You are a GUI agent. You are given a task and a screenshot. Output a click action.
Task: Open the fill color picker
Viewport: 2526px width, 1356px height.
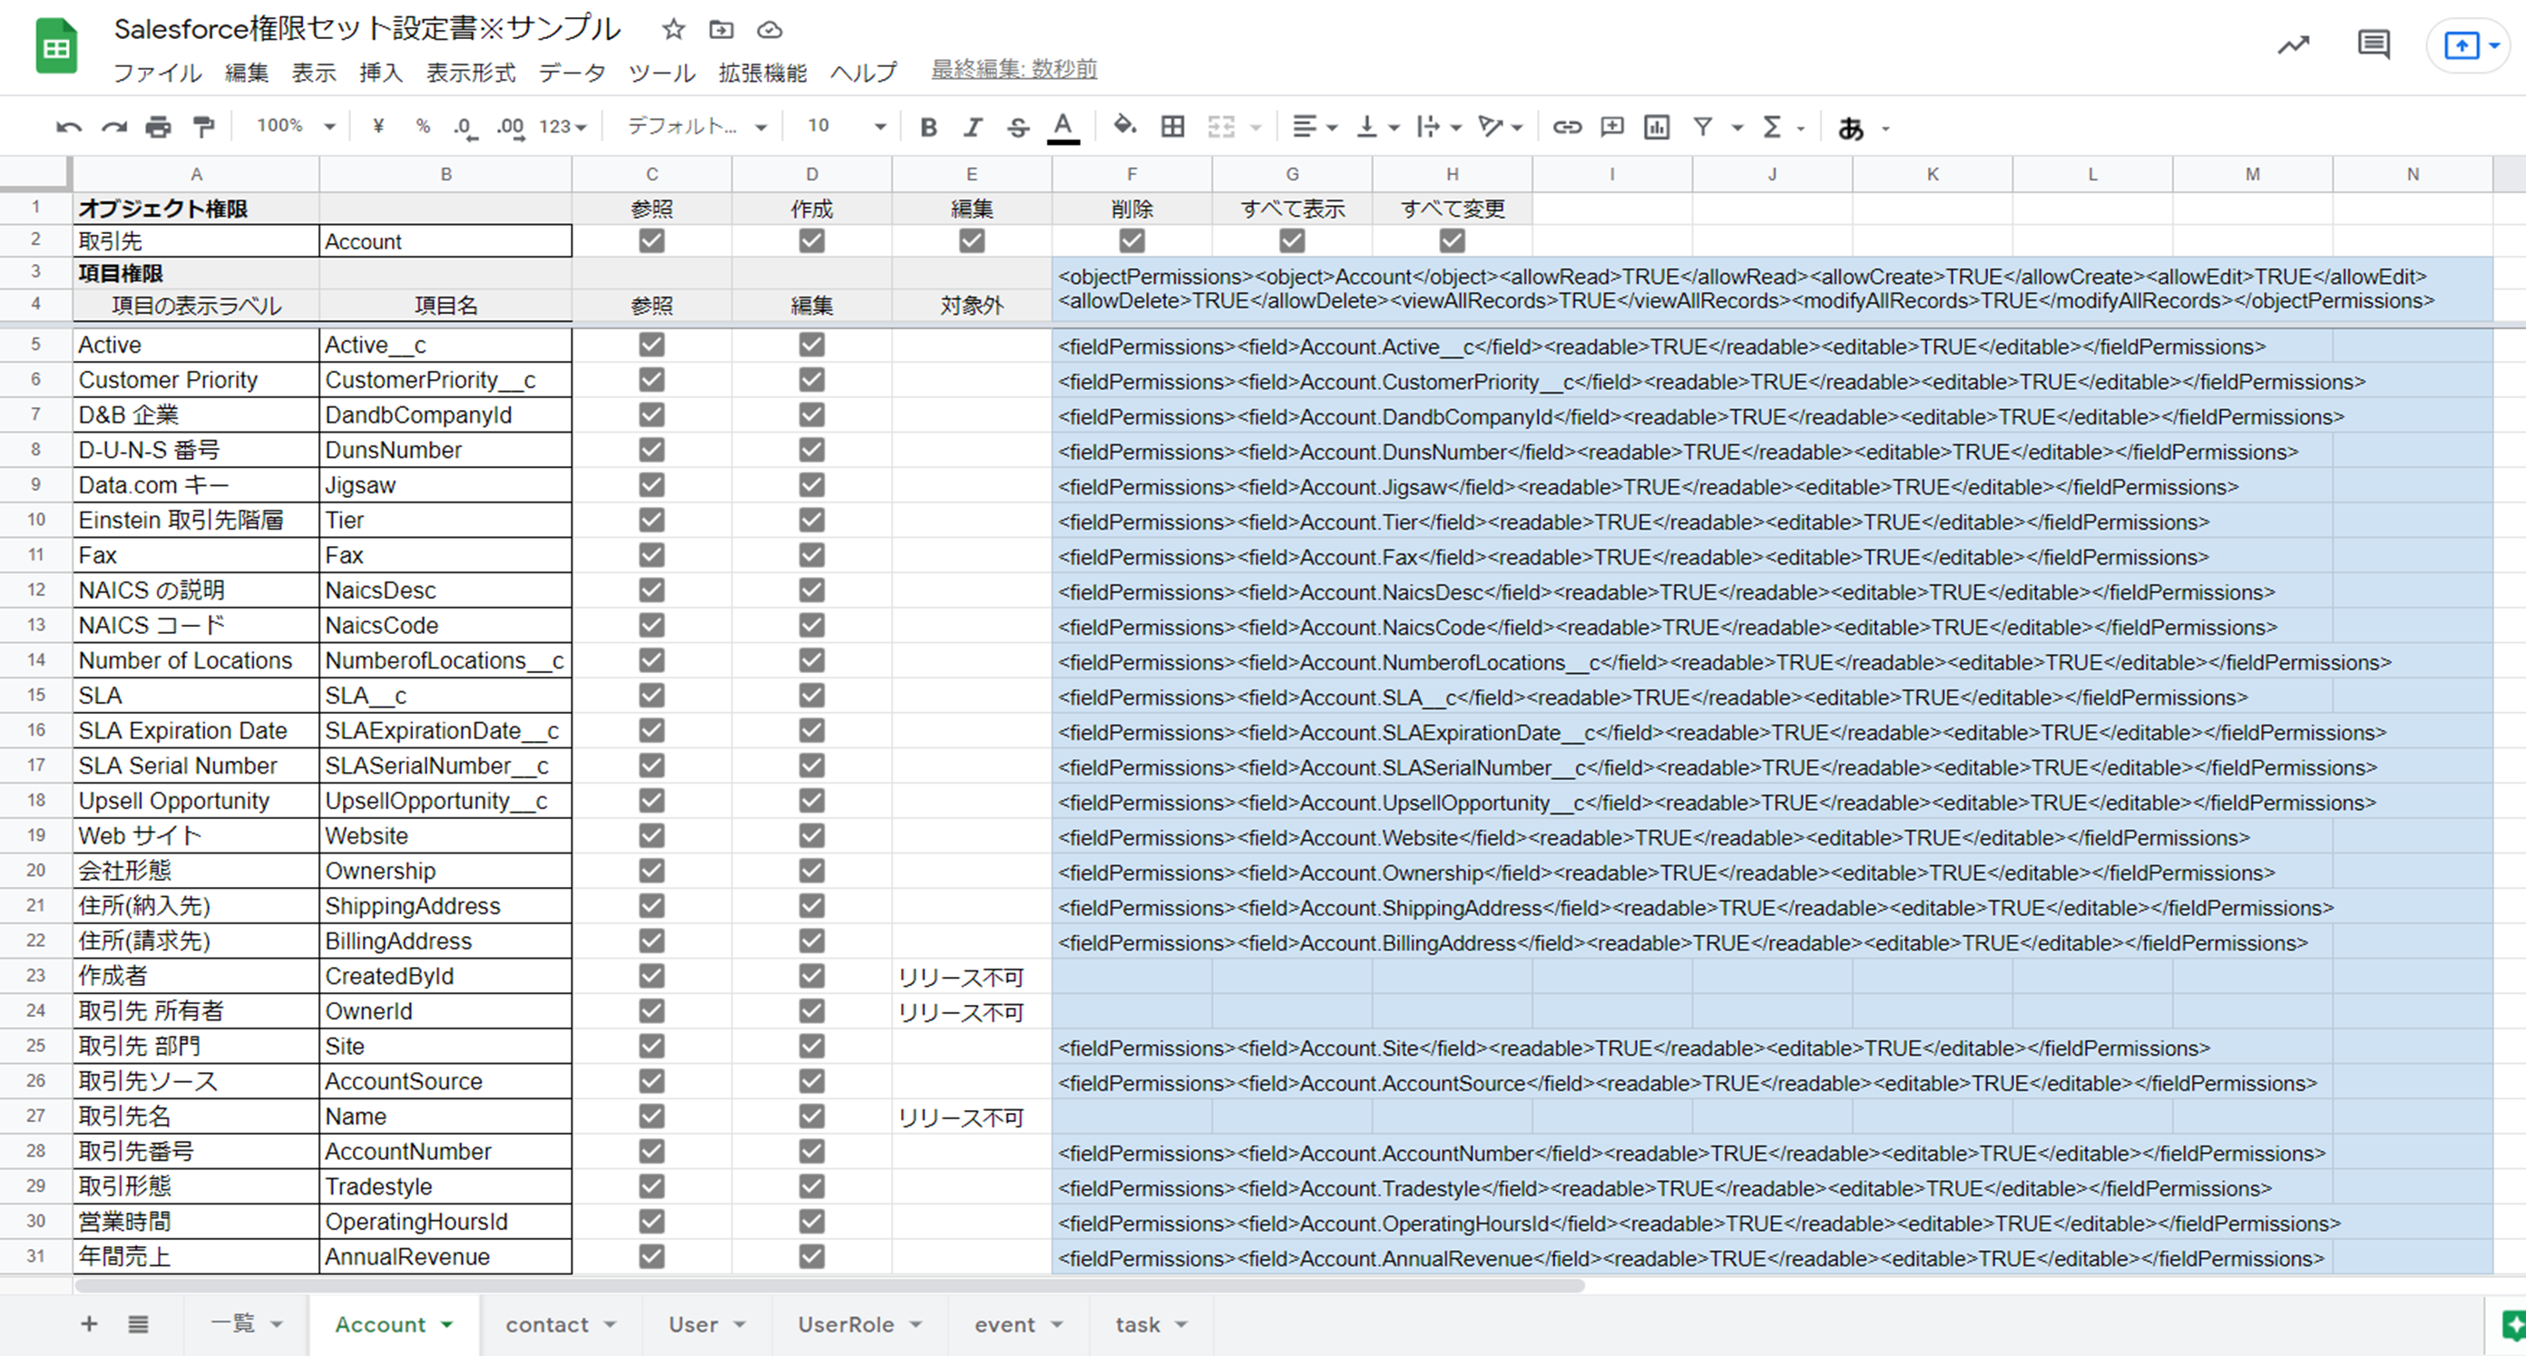(1125, 126)
